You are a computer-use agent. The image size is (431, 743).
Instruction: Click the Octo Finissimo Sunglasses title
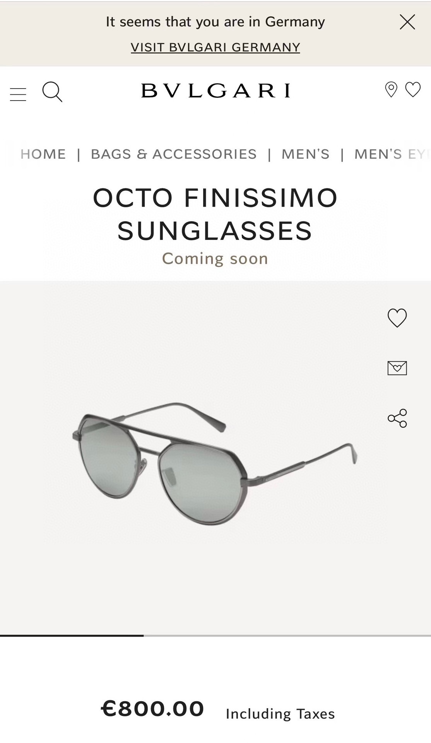[215, 214]
